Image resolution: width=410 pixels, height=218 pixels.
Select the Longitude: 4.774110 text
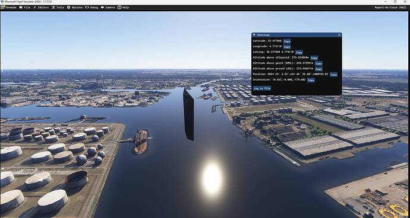click(x=267, y=46)
